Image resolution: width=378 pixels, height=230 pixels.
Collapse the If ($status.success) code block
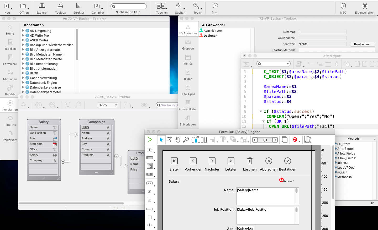(x=261, y=111)
